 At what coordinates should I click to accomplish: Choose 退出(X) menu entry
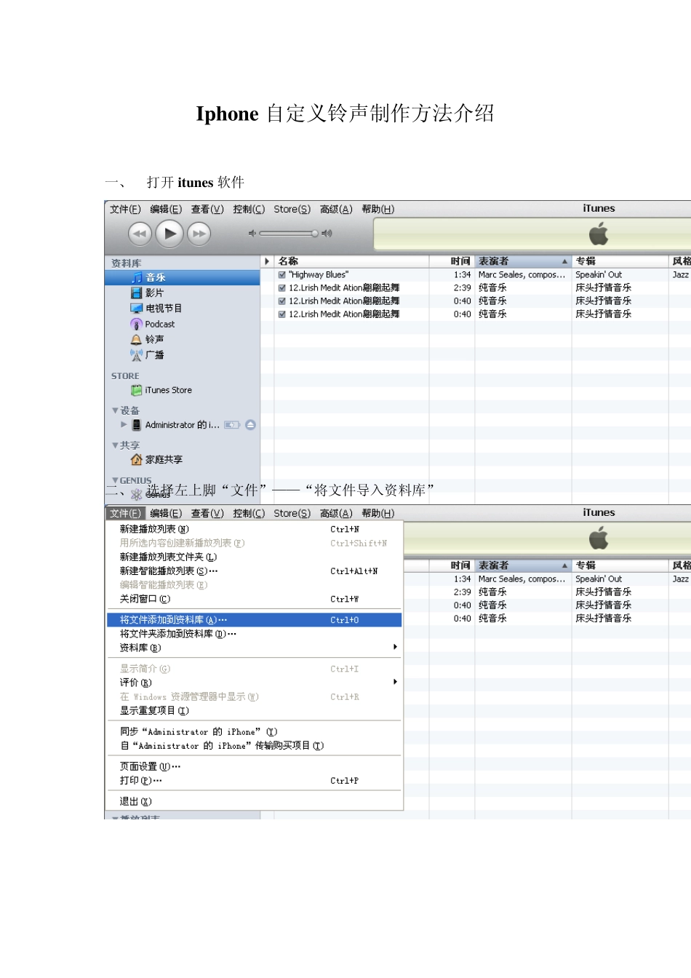point(255,801)
